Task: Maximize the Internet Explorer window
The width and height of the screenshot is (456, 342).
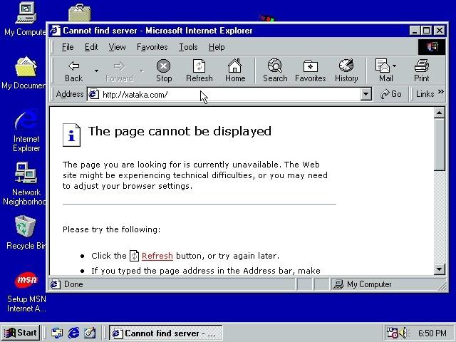Action: 427,31
